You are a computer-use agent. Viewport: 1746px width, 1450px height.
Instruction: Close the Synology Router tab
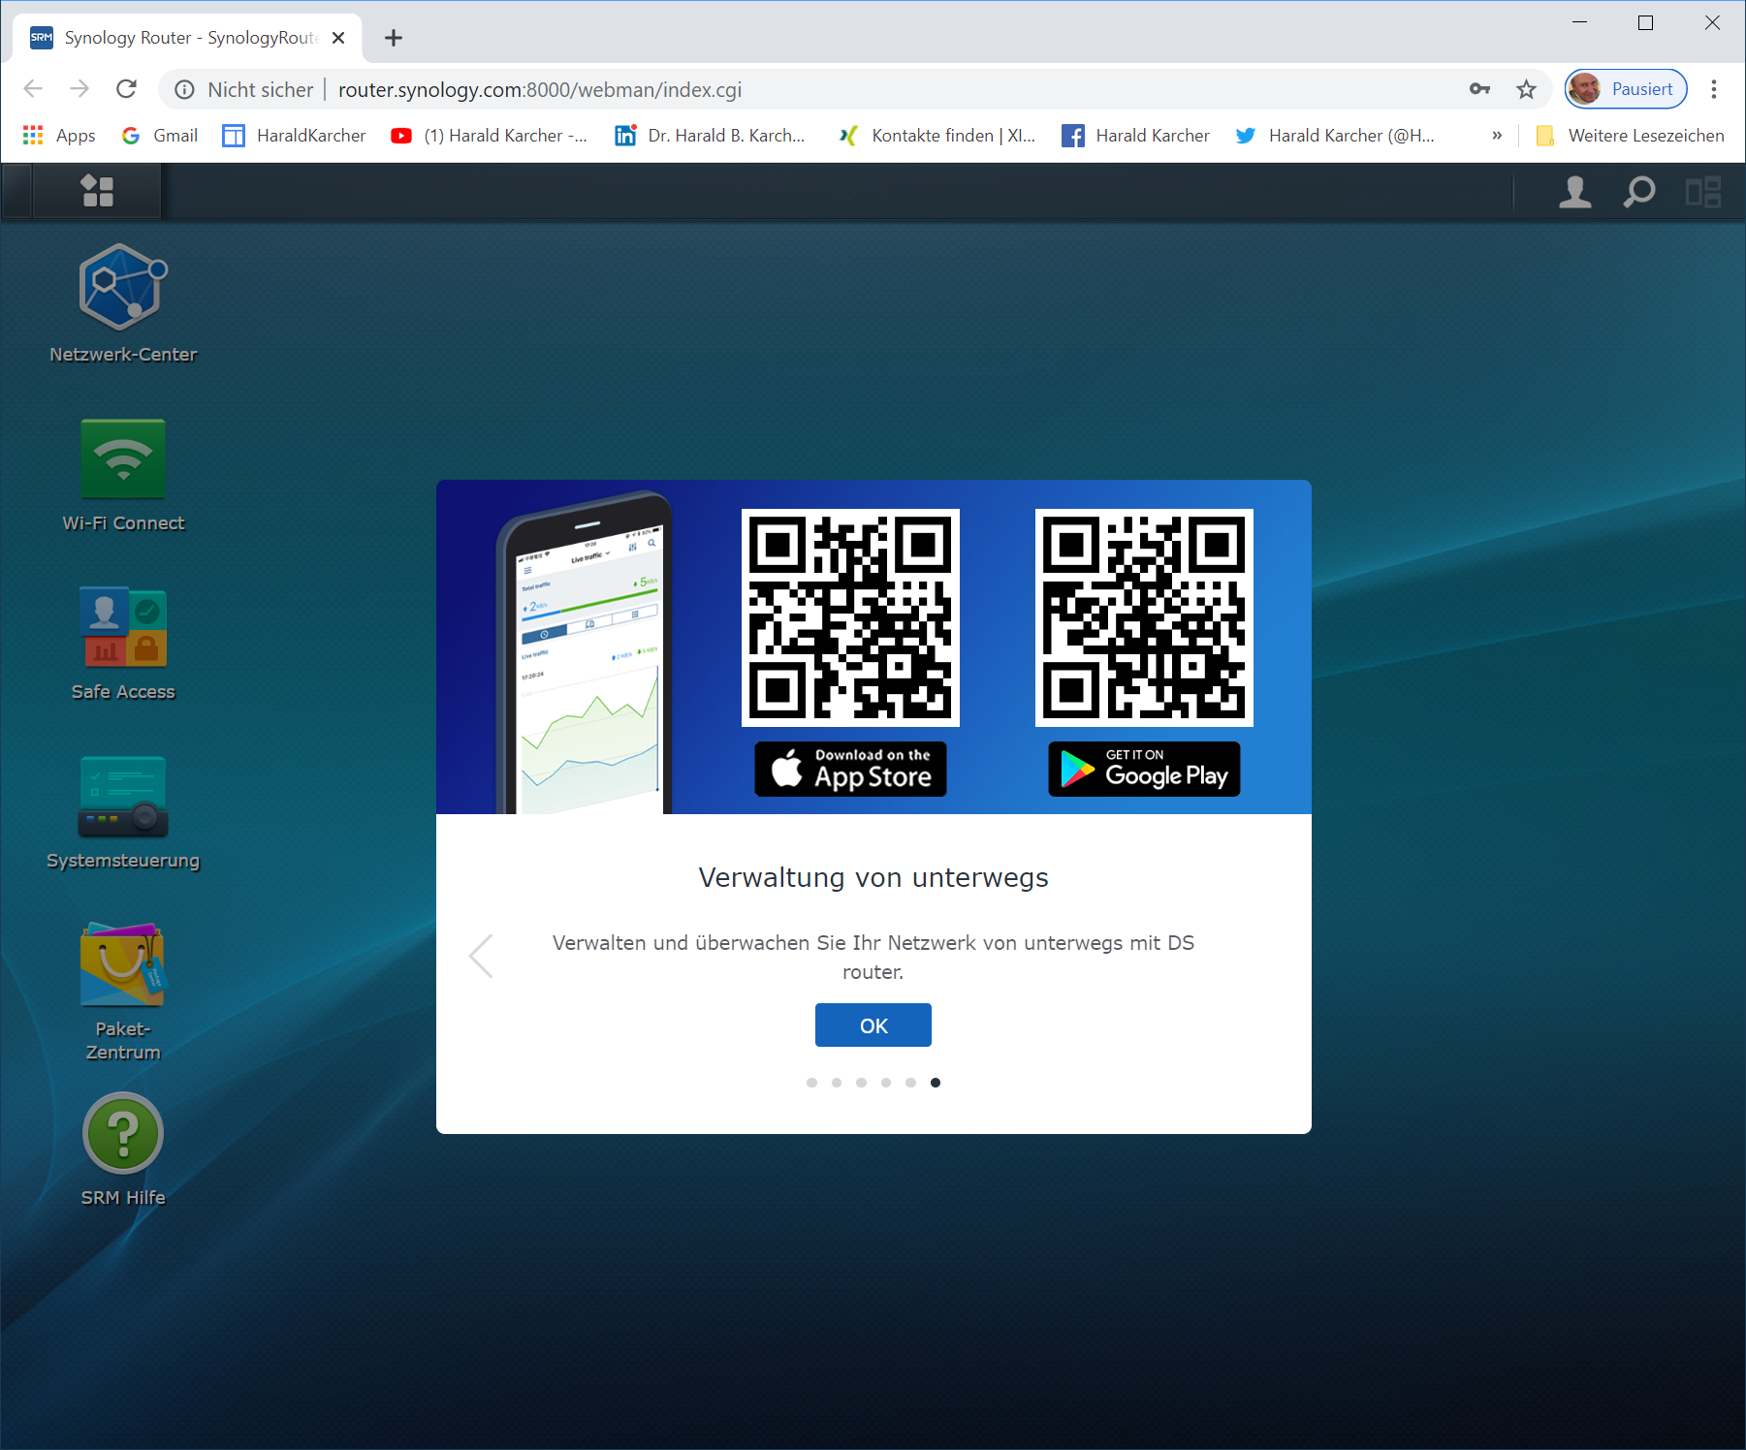tap(338, 38)
